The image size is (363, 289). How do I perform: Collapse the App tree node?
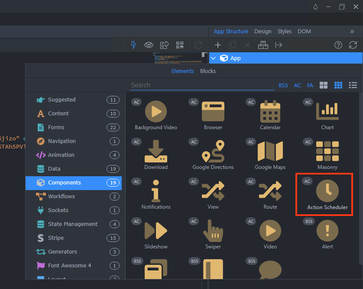pos(213,58)
